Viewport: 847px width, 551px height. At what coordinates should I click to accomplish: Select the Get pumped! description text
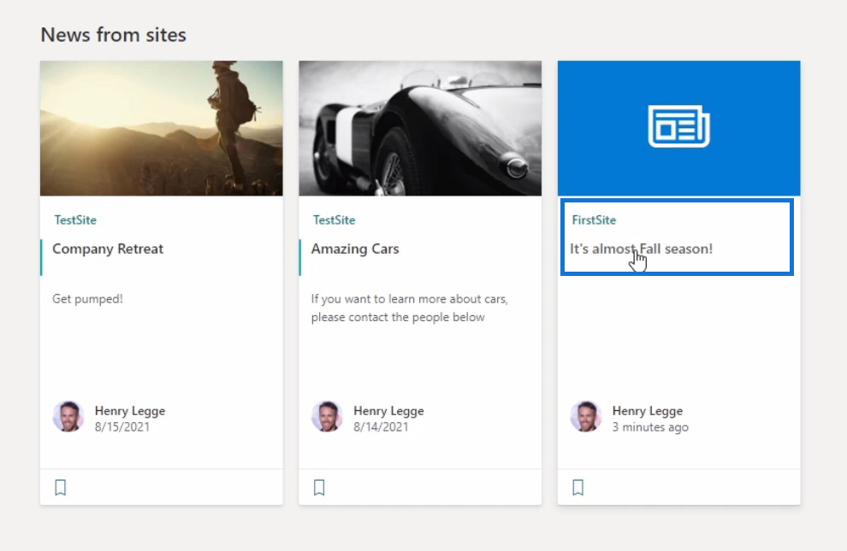pyautogui.click(x=87, y=299)
